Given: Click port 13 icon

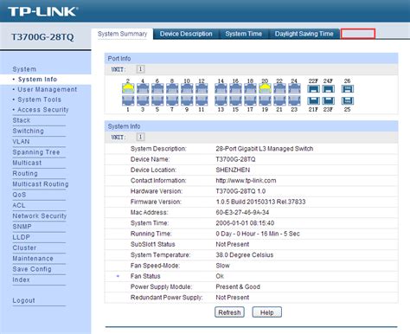Looking at the screenshot, I should [221, 100].
